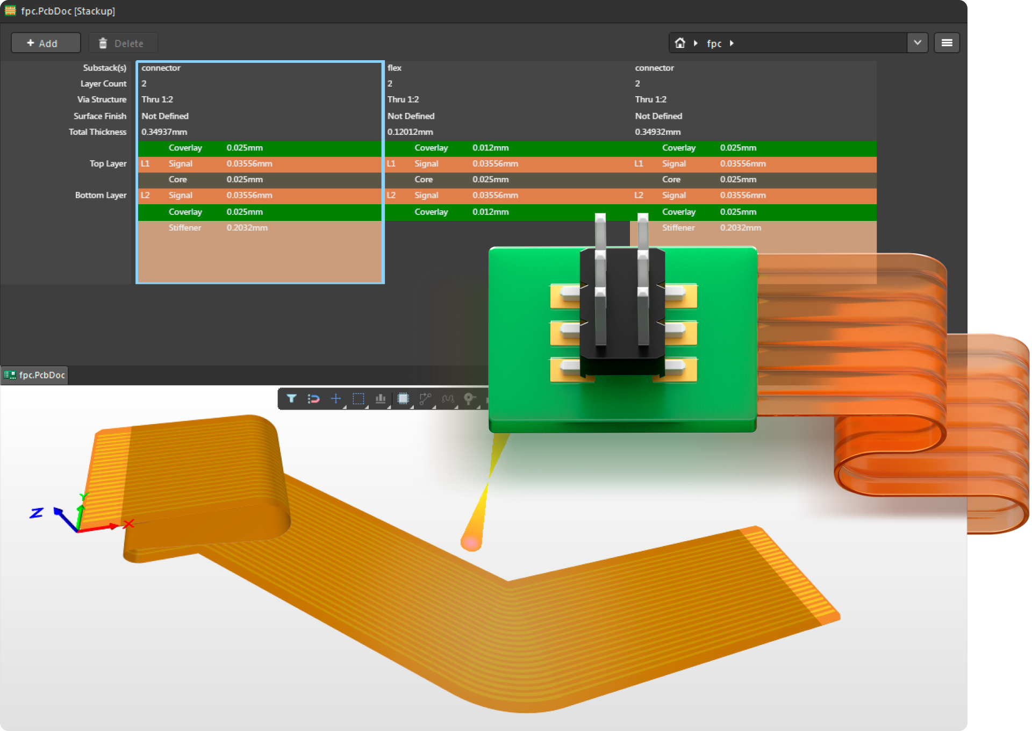Open the Align Objects bar-chart tool
The height and width of the screenshot is (731, 1032).
(x=381, y=399)
